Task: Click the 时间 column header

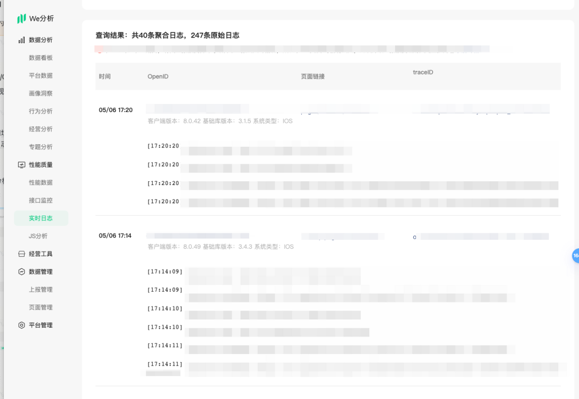Action: click(x=105, y=77)
